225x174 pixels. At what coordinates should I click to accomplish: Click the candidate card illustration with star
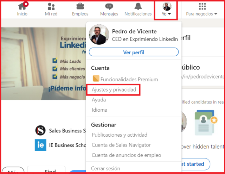[206, 123]
